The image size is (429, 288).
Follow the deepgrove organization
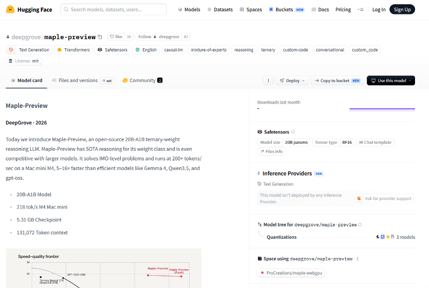(159, 36)
